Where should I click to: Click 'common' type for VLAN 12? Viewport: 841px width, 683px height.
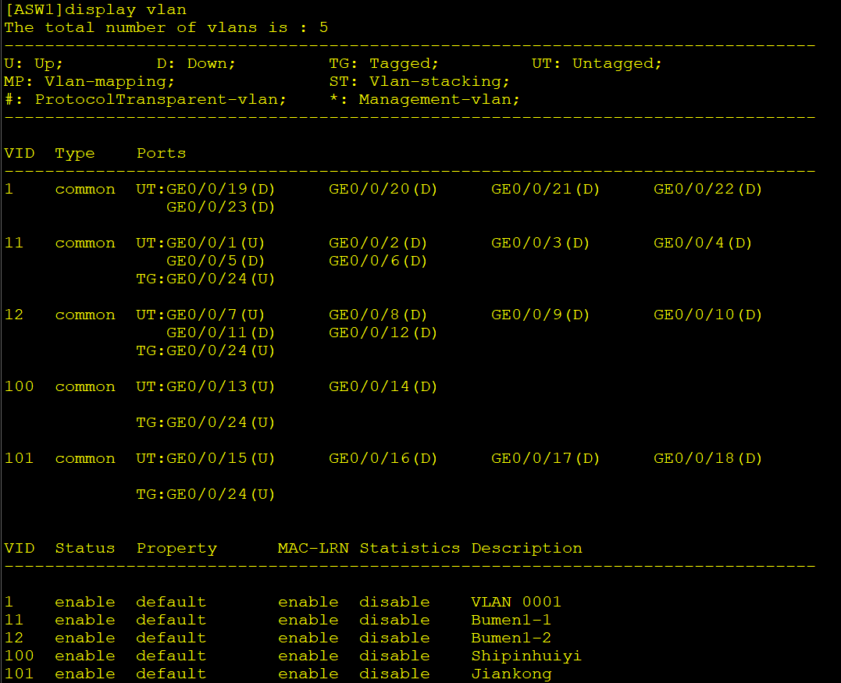pyautogui.click(x=85, y=315)
